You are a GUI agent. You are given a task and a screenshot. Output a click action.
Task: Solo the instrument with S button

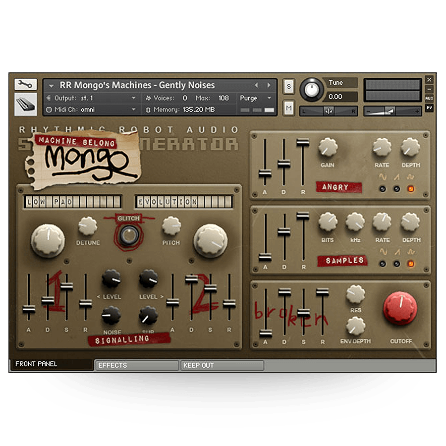click(289, 86)
